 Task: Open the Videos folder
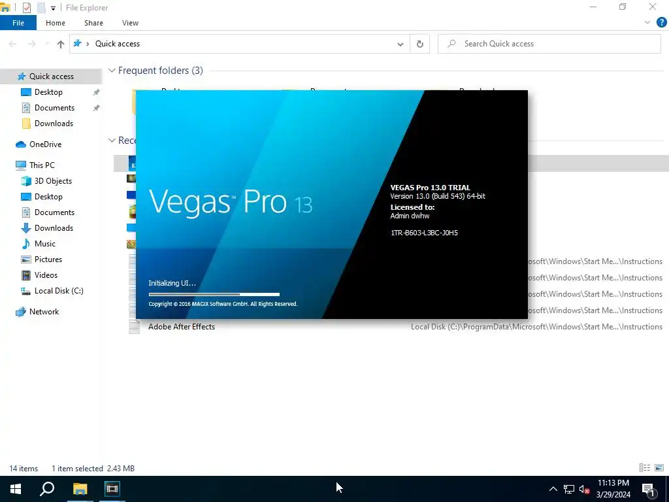pyautogui.click(x=46, y=275)
